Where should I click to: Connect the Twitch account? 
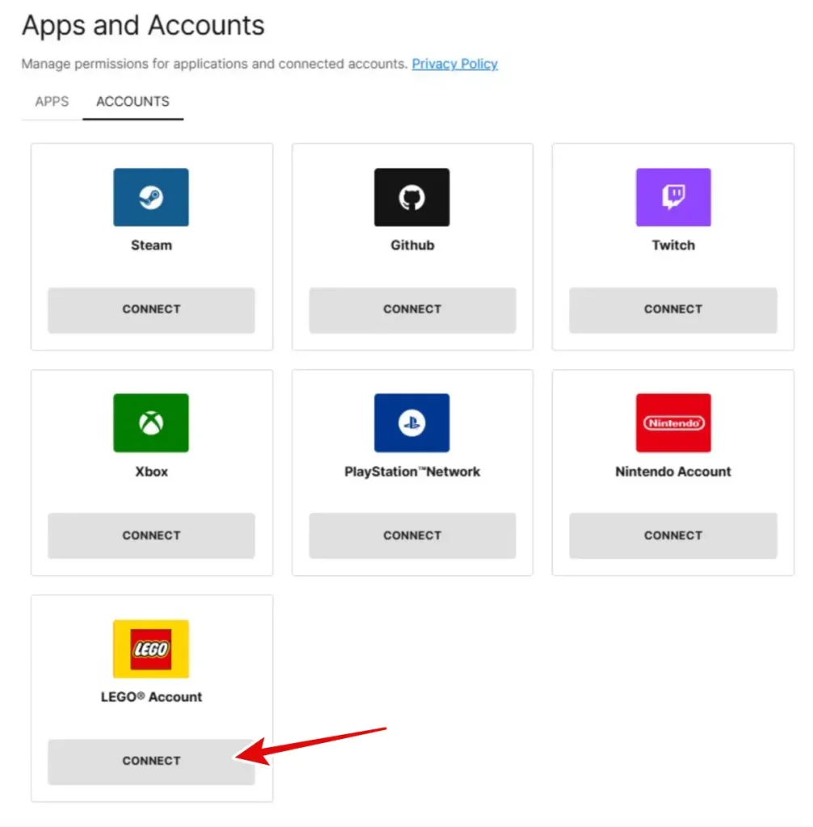pos(673,309)
